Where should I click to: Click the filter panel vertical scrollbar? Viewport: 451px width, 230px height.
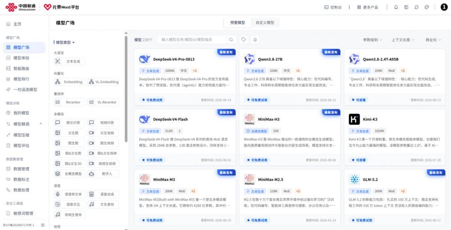tap(126, 89)
